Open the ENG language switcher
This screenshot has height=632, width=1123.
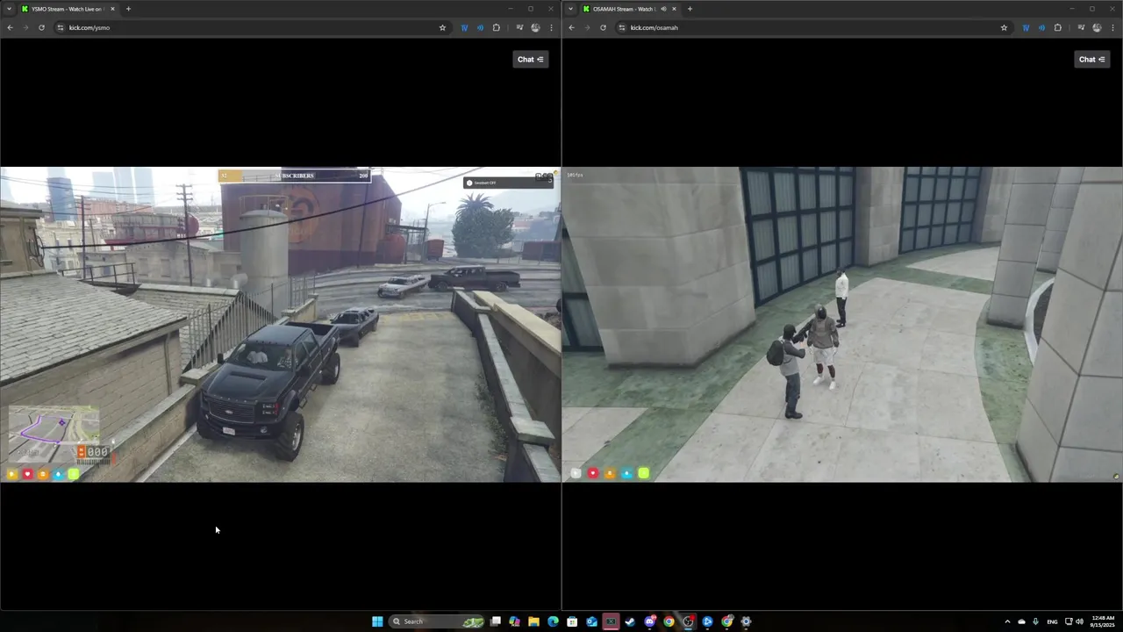coord(1052,621)
